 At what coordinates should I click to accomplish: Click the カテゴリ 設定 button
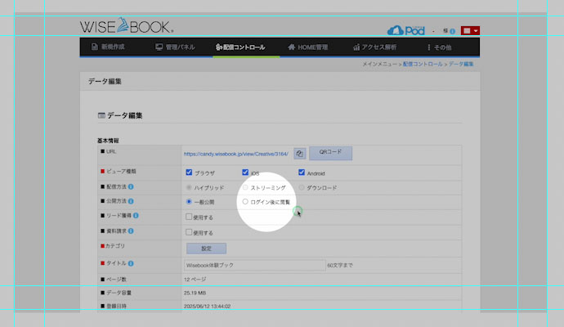[206, 248]
